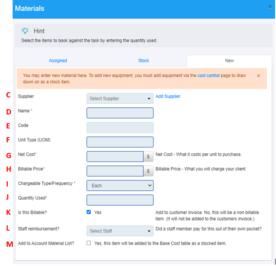Viewport: 276px width, 266px height.
Task: Open the Select Supplier dropdown
Action: pyautogui.click(x=120, y=98)
